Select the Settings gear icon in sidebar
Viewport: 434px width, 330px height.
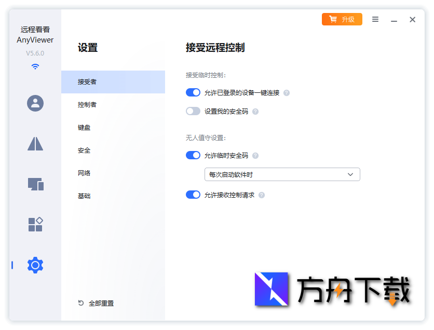35,265
